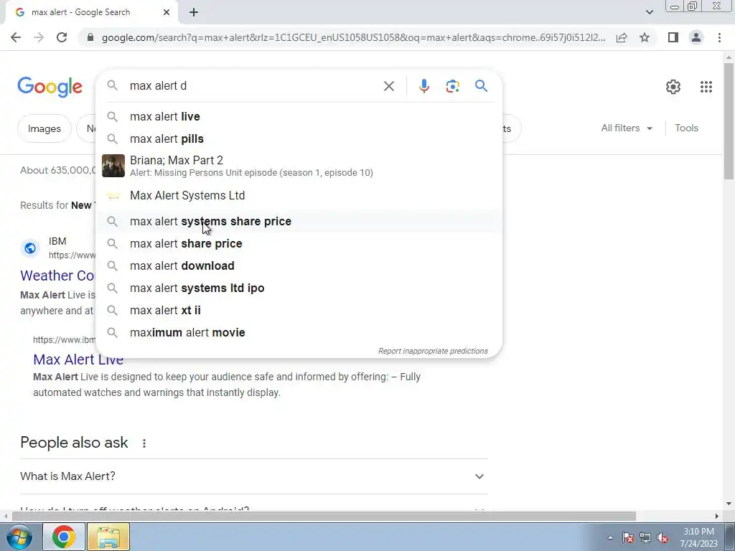Open the Chrome profile menu
The width and height of the screenshot is (735, 551).
tap(696, 37)
